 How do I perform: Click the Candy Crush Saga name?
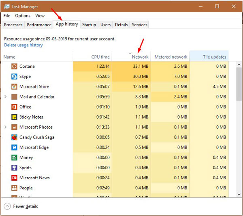[x=37, y=137]
